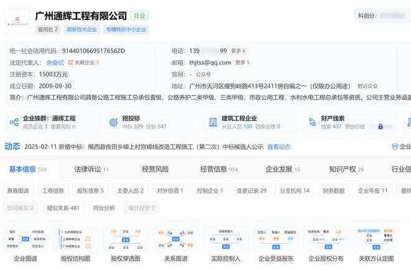Click 从业人员 100 count

point(237,127)
